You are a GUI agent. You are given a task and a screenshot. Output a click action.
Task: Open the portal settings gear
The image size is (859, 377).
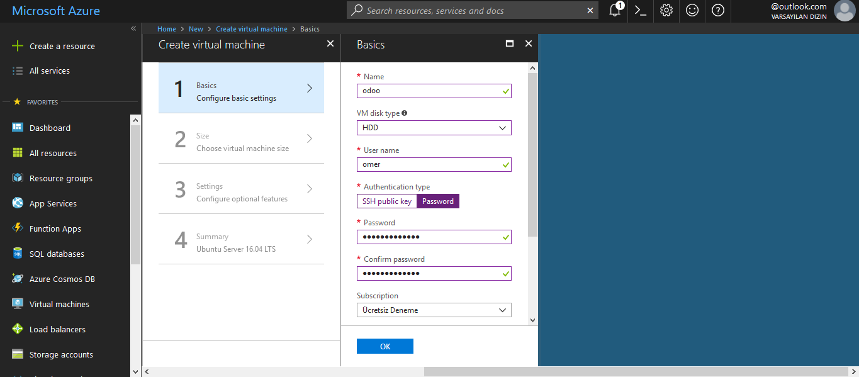click(666, 10)
